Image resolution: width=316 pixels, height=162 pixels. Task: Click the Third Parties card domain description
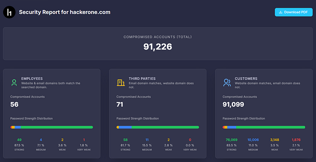tap(161, 85)
